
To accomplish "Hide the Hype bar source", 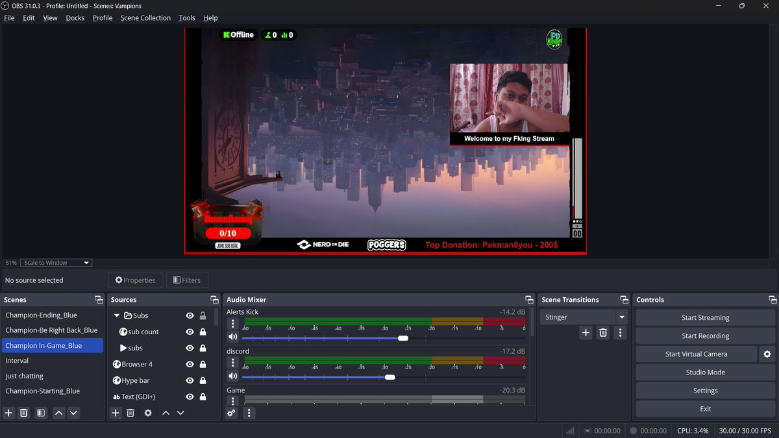I will [x=190, y=380].
